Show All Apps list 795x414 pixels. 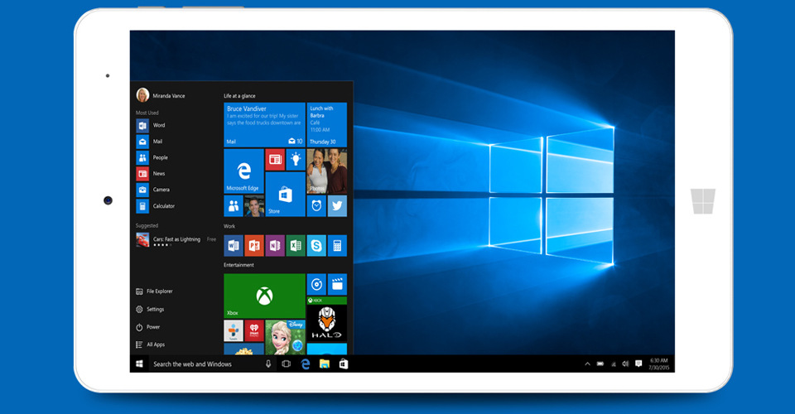[150, 344]
